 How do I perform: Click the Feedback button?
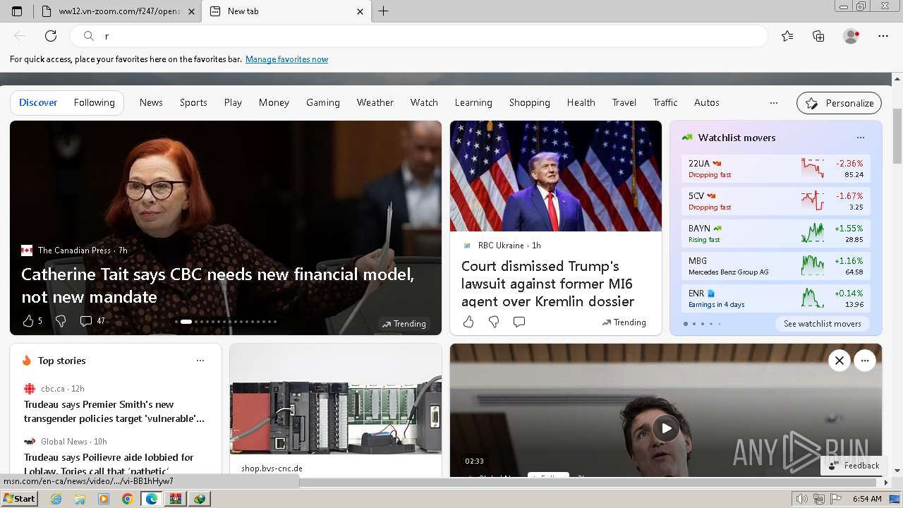(854, 466)
